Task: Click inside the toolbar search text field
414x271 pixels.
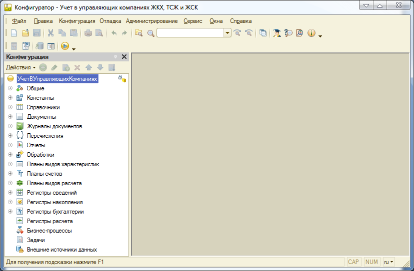Action: [x=190, y=33]
